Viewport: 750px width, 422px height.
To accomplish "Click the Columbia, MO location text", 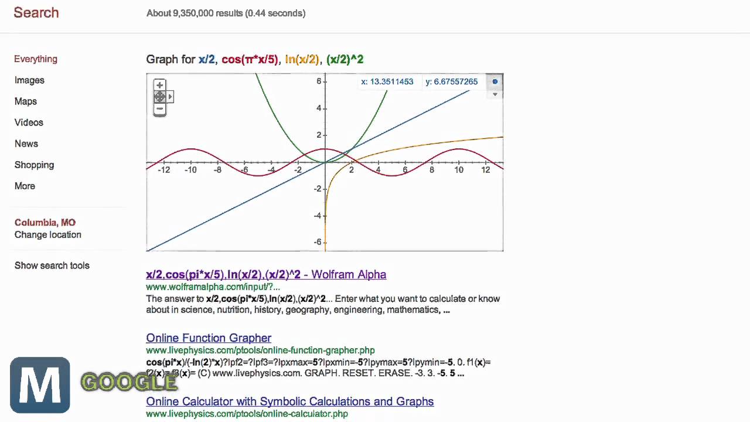I will point(45,222).
